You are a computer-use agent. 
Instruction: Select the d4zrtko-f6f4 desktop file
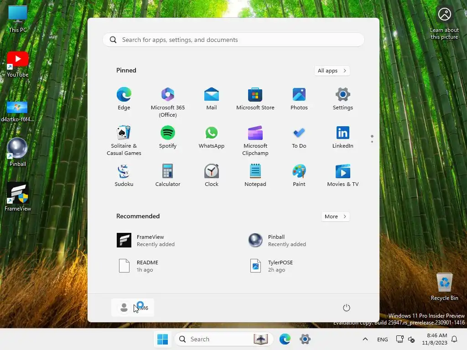pyautogui.click(x=18, y=112)
